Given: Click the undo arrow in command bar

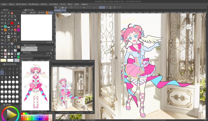Looking at the screenshot, I should coord(71,7).
